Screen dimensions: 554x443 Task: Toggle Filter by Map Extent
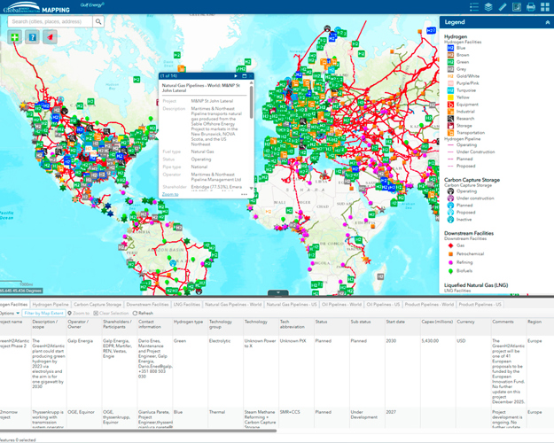pos(43,313)
